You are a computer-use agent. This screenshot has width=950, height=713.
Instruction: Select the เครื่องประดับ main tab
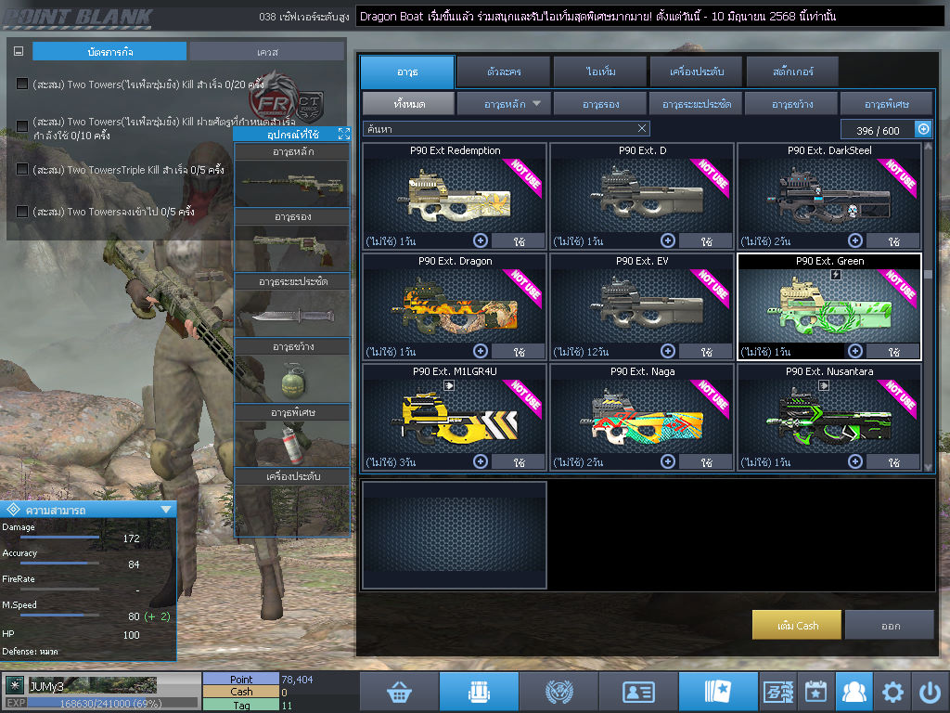(696, 71)
